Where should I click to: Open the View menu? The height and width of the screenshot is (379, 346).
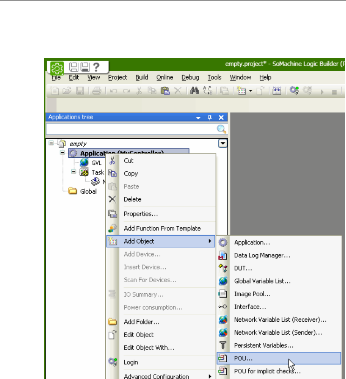pos(94,77)
